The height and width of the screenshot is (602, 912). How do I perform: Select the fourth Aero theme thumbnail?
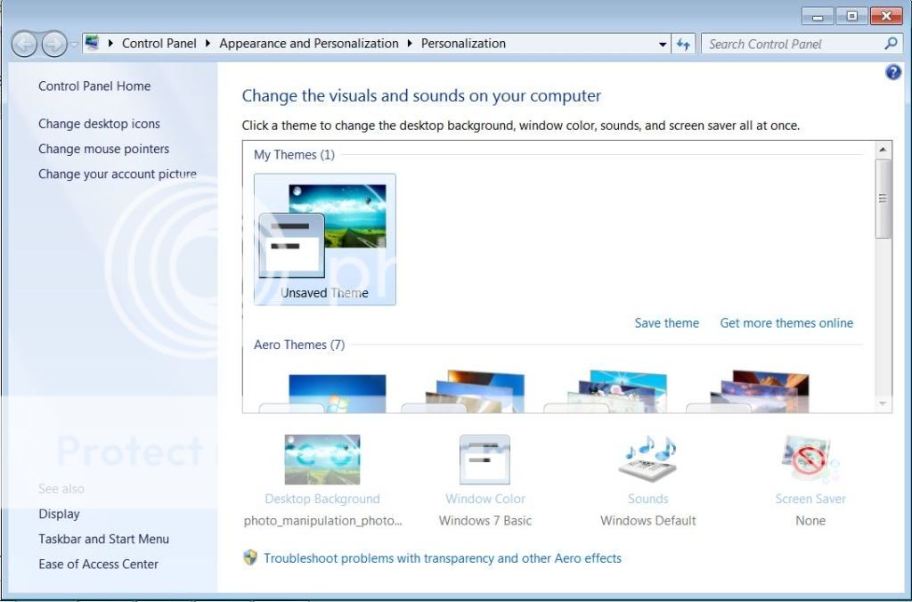(750, 392)
